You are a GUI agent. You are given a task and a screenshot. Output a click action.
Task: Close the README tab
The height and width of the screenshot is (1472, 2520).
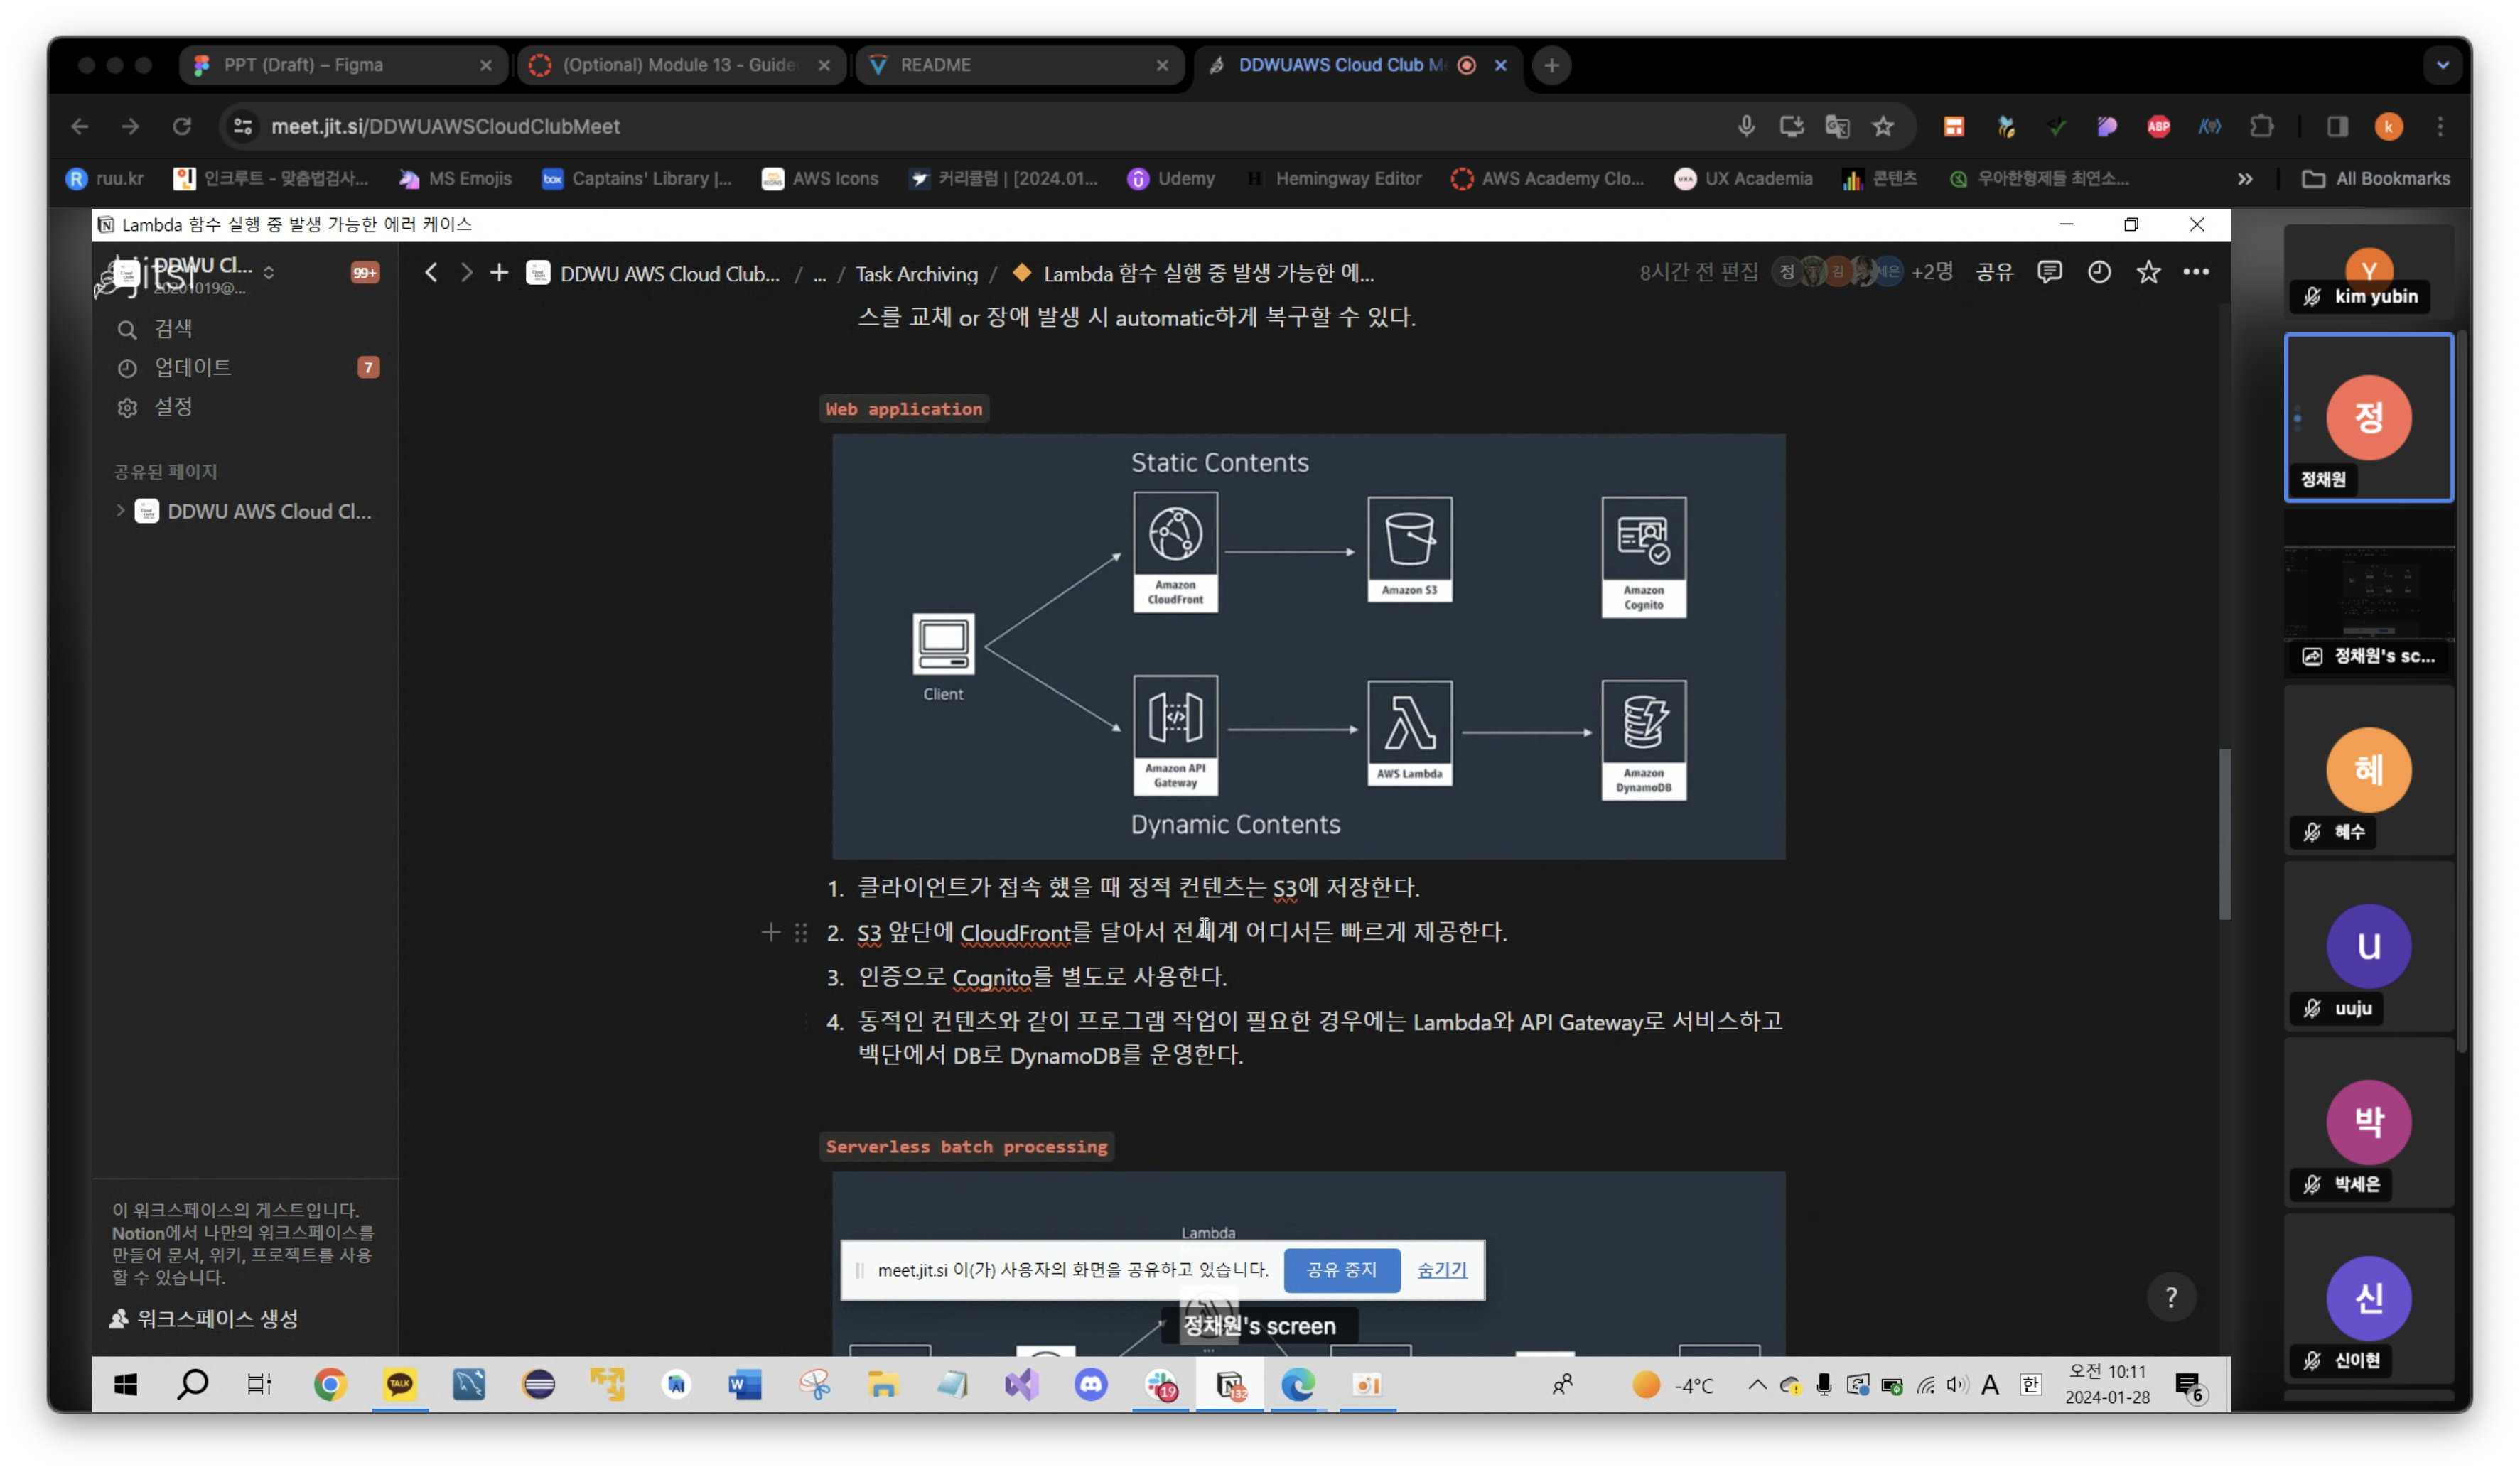[x=1162, y=65]
